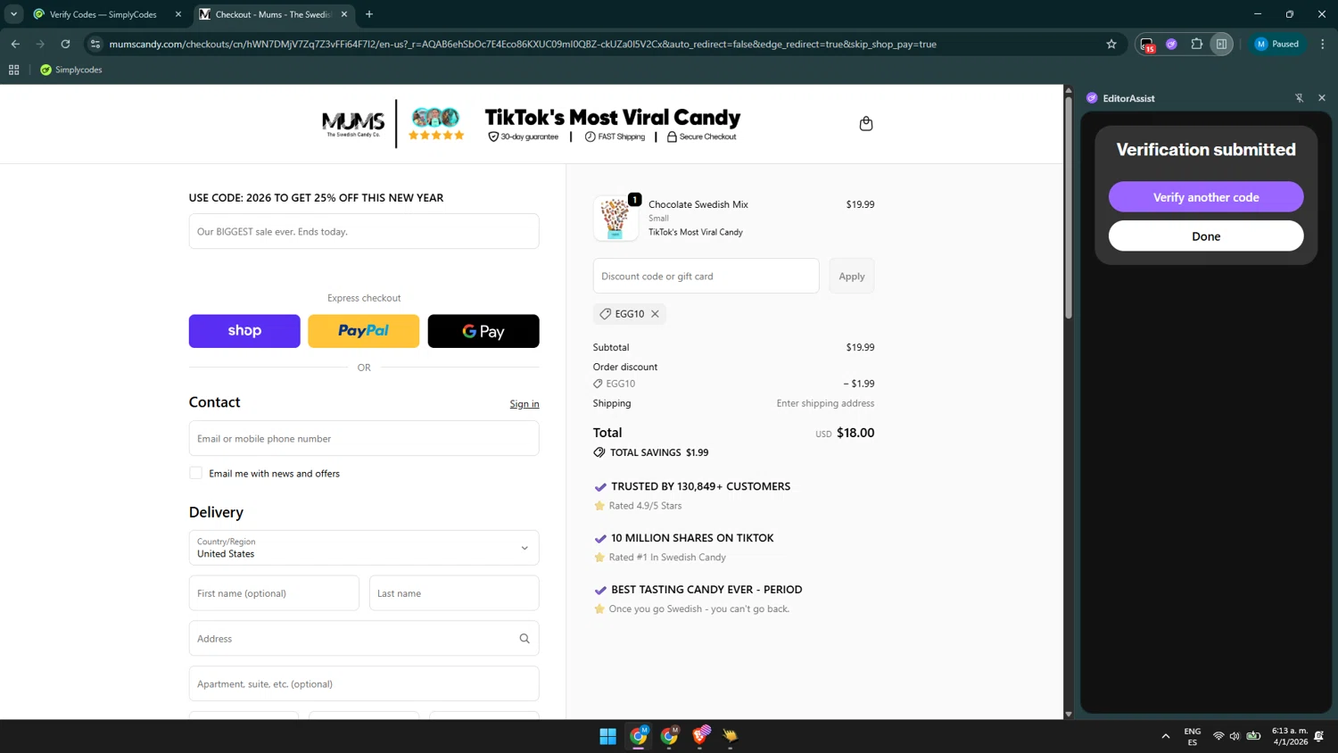This screenshot has height=753, width=1338.
Task: Check Email me with news and offers
Action: point(195,473)
